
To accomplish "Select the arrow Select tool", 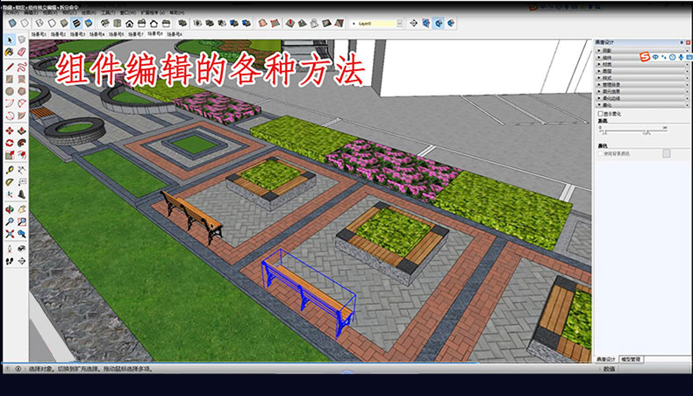I will [x=9, y=39].
